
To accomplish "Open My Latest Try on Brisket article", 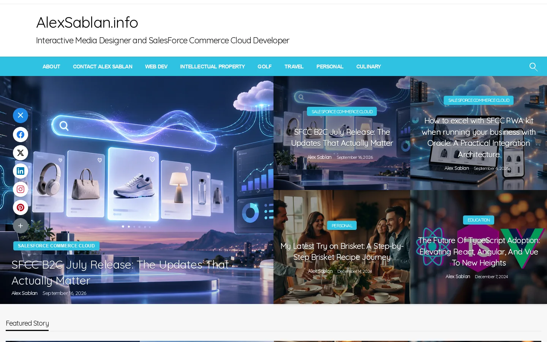I will coord(342,252).
